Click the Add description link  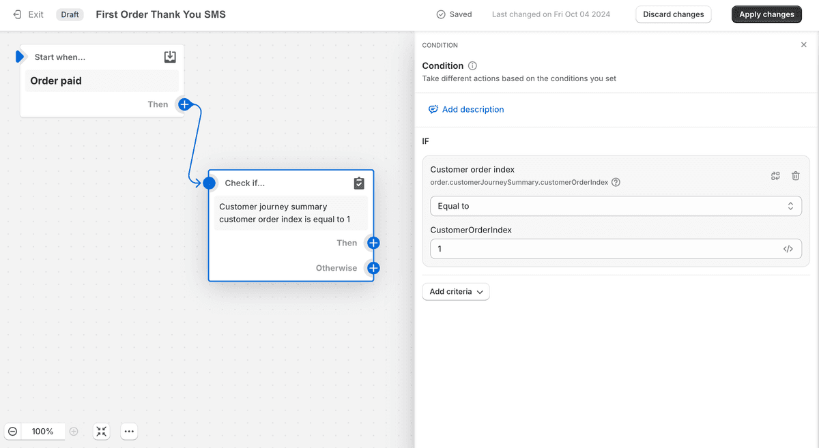(x=472, y=109)
